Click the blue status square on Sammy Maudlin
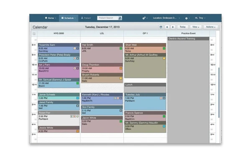This screenshot has height=157, width=251. click(x=164, y=126)
